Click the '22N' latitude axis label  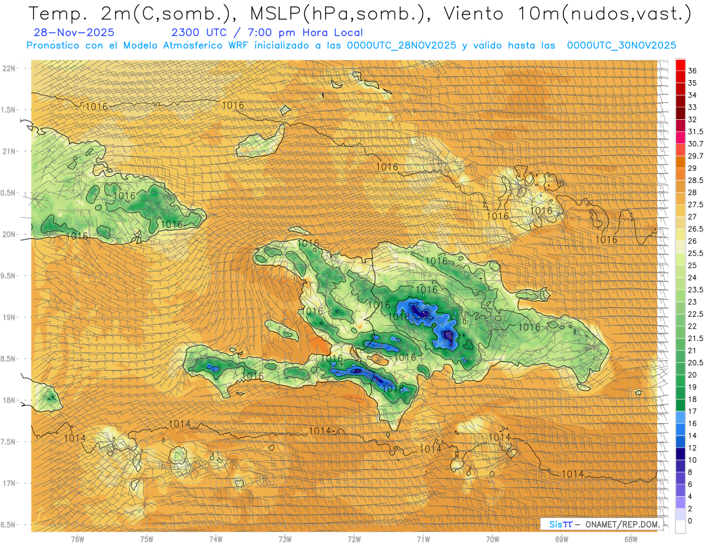9,68
